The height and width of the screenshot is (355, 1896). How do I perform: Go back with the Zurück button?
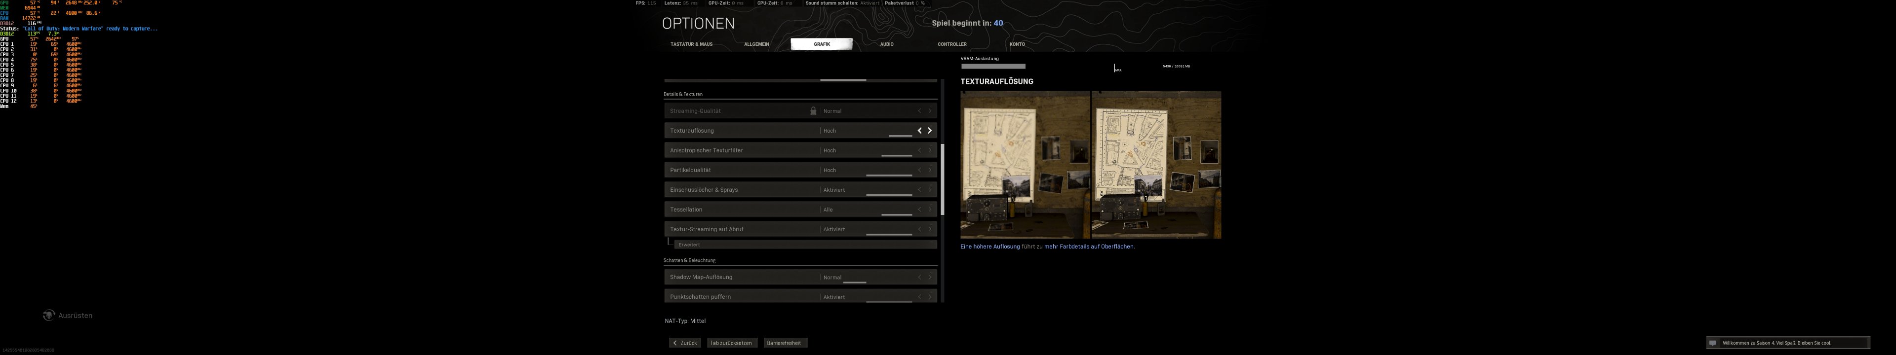click(684, 343)
